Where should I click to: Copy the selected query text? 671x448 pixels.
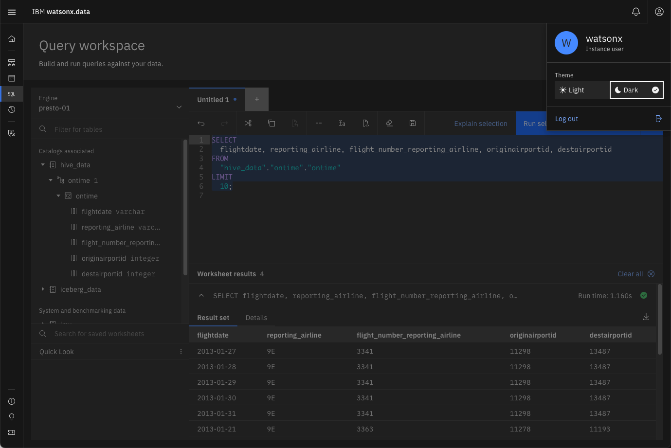(x=272, y=123)
